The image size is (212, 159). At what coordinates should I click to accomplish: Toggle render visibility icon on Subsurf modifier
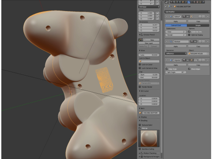[184, 16]
